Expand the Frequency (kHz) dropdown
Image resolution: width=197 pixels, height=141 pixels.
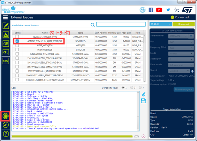coord(181,48)
